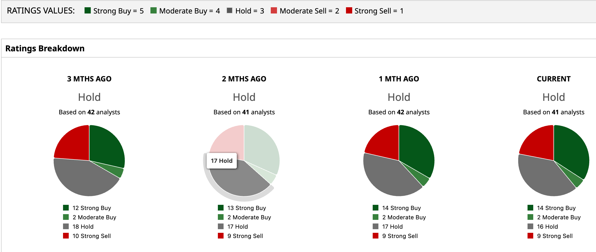Image resolution: width=596 pixels, height=252 pixels.
Task: Click the Moderate Sell swatch in ratings values
Action: pos(274,11)
